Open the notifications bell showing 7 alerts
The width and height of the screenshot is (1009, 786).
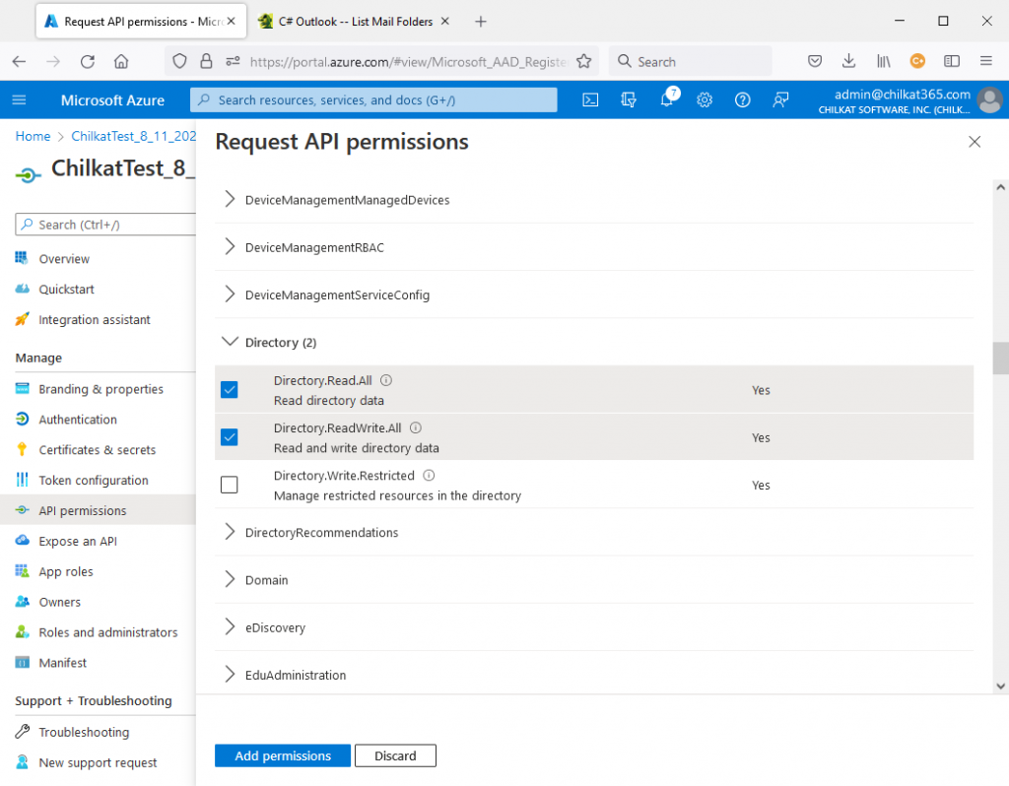pyautogui.click(x=665, y=99)
